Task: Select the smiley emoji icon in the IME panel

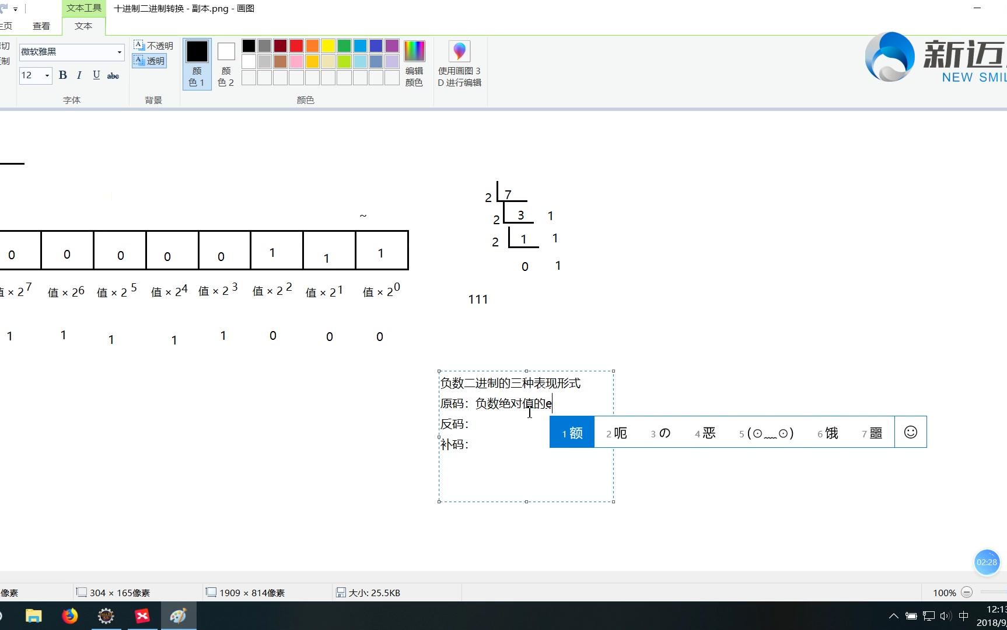Action: (x=910, y=432)
